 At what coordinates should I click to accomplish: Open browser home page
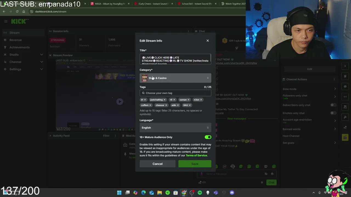point(24,11)
